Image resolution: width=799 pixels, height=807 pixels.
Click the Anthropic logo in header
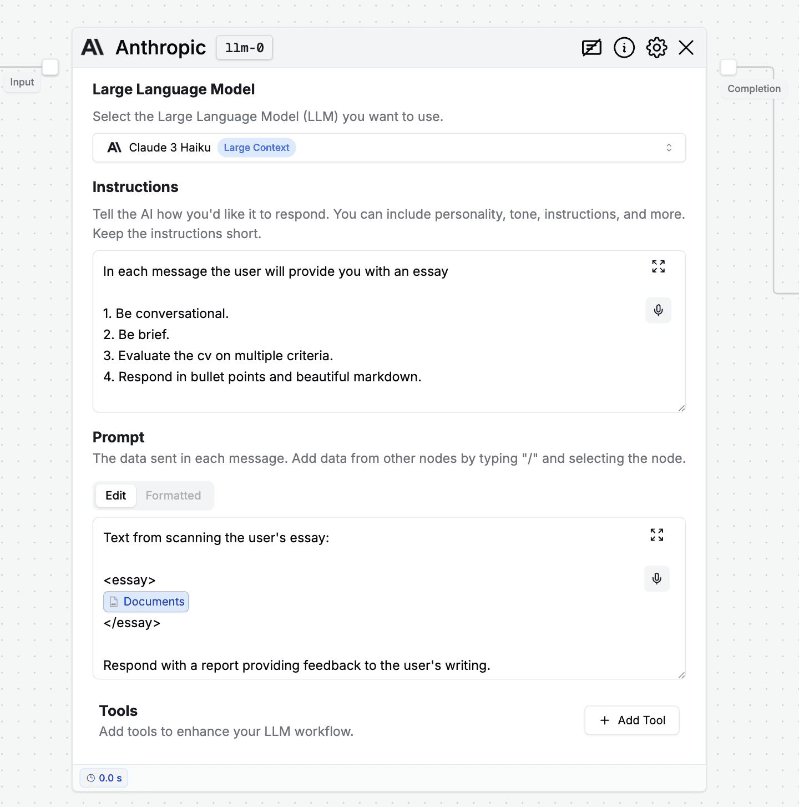coord(93,48)
